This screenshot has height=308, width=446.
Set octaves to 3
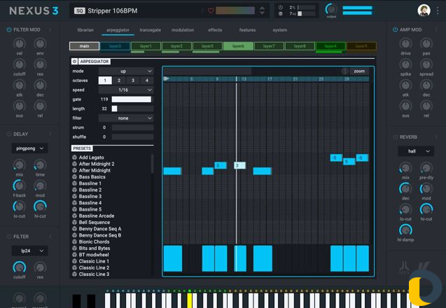coord(133,80)
